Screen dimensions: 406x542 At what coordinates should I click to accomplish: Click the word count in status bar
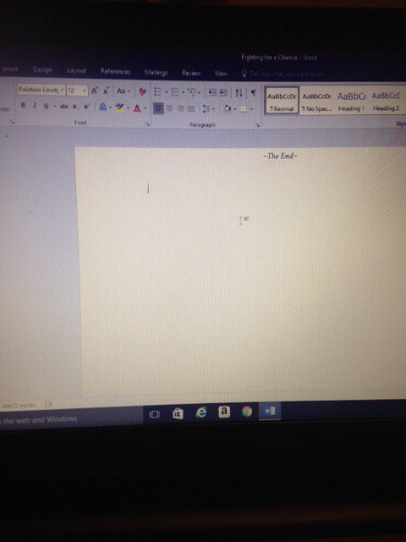[x=19, y=406]
